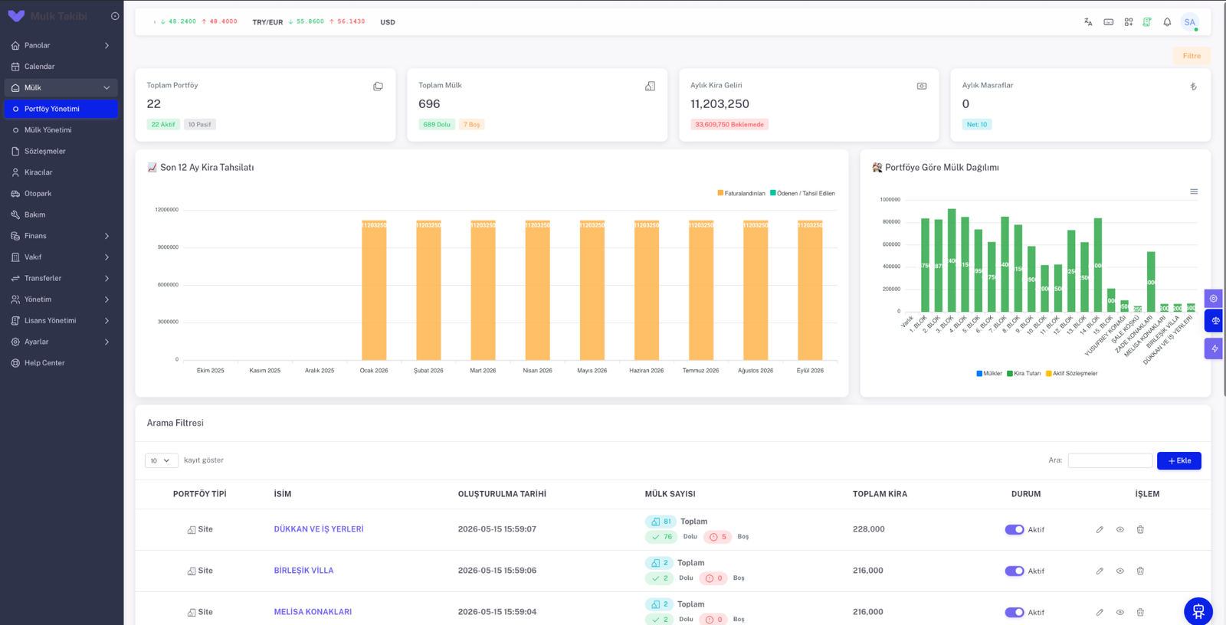Collapse the sidebar using the Mülk Takibi toggle icon
1226x625 pixels.
pos(115,16)
